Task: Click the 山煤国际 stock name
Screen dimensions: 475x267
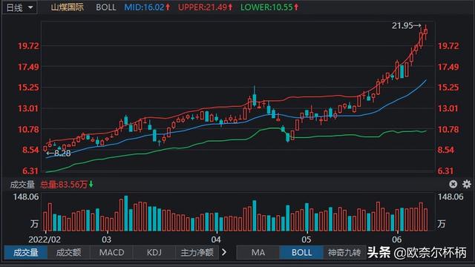Action: (x=68, y=7)
